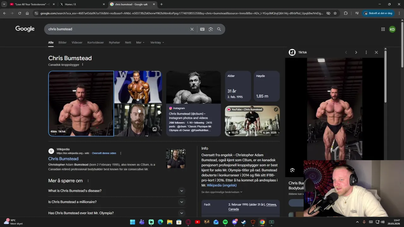This screenshot has width=404, height=227.
Task: Clear the search box text
Action: (x=192, y=29)
